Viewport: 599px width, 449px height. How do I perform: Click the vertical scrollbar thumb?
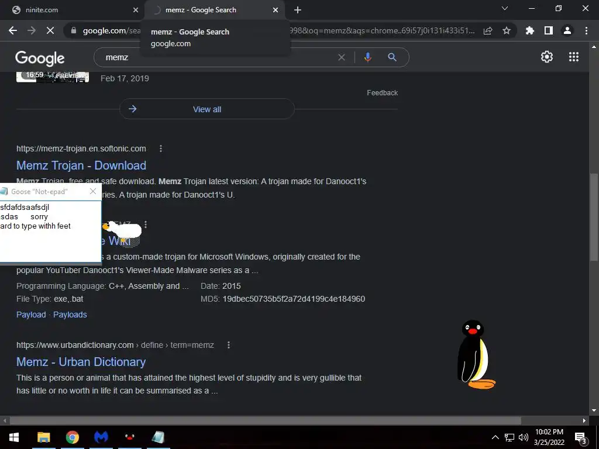(x=594, y=217)
